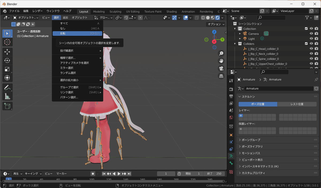Click the viewport zoom magnifier icon
Screen dimensions: 321x188
[x=221, y=53]
